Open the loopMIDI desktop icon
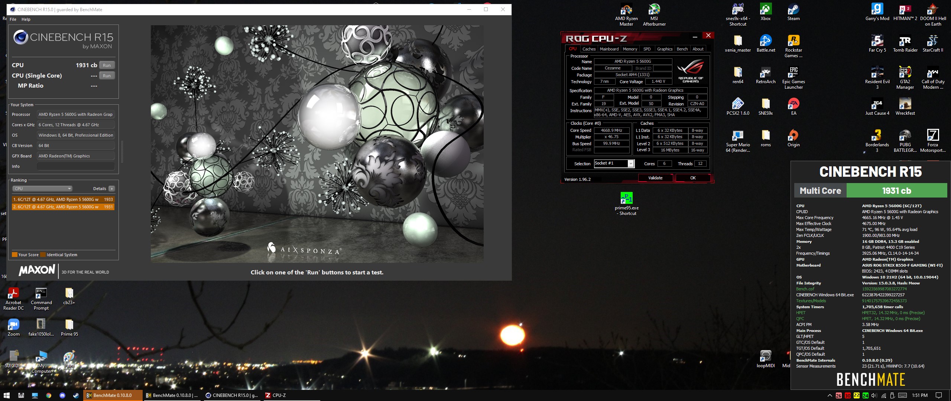The height and width of the screenshot is (401, 951). point(766,359)
